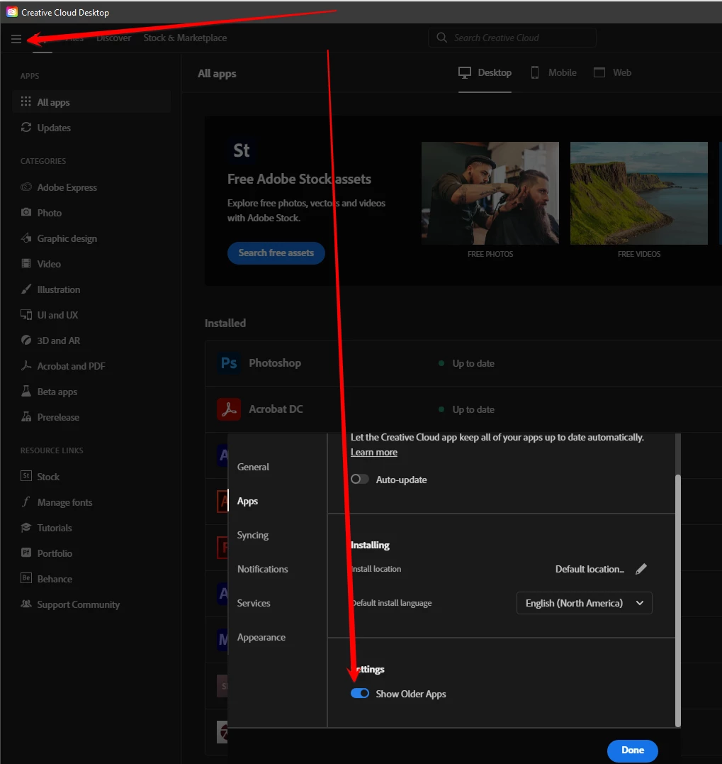Click the 3D and AR icon

click(x=26, y=340)
